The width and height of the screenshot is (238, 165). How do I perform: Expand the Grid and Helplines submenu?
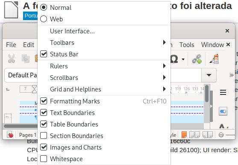(x=104, y=89)
